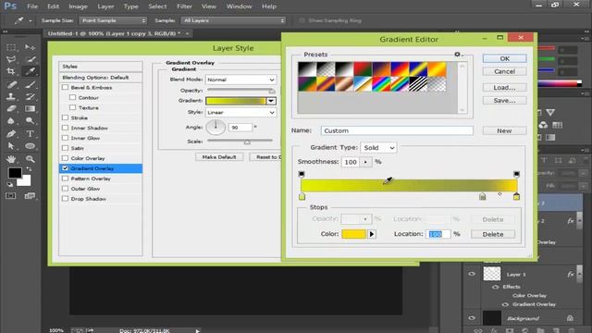Open the Layer menu
The height and width of the screenshot is (333, 592).
(x=105, y=6)
